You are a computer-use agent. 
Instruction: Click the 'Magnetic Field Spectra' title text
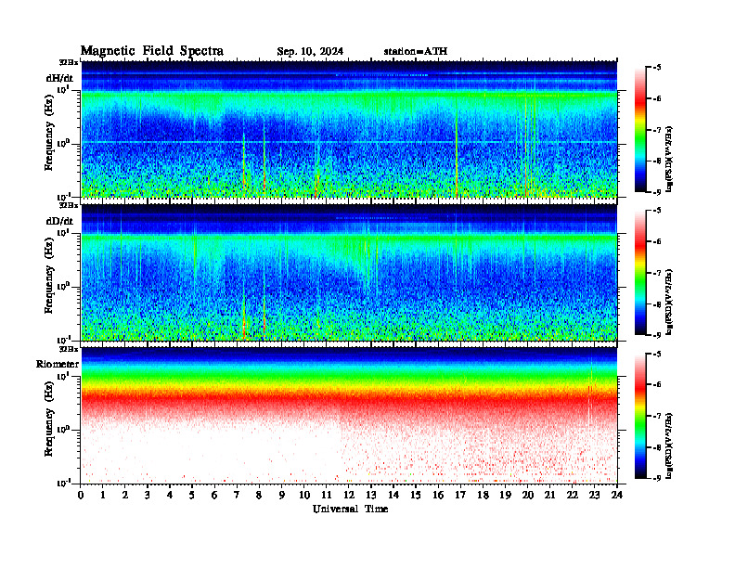click(x=152, y=51)
